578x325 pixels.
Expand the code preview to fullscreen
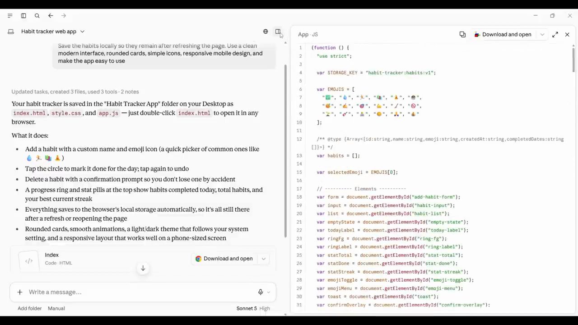(x=555, y=34)
